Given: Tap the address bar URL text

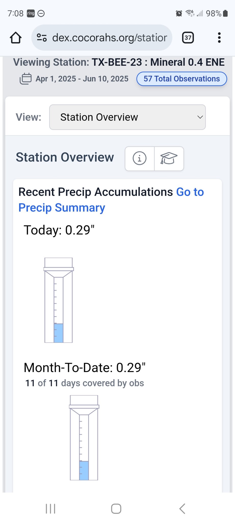Looking at the screenshot, I should [x=110, y=38].
